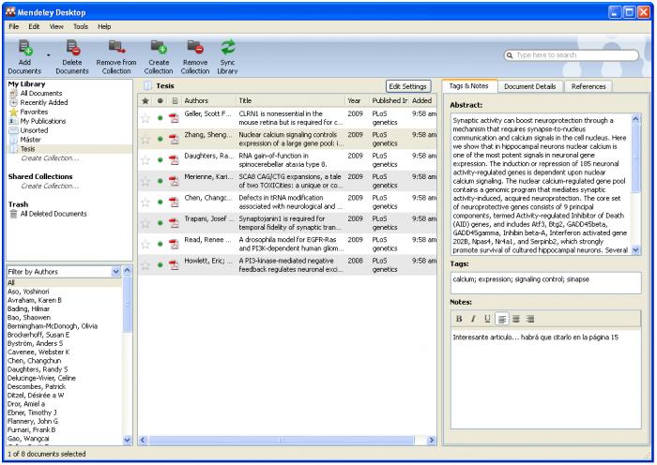The image size is (657, 465).
Task: Click the document list horizontal scrollbar thumb
Action: [x=282, y=440]
